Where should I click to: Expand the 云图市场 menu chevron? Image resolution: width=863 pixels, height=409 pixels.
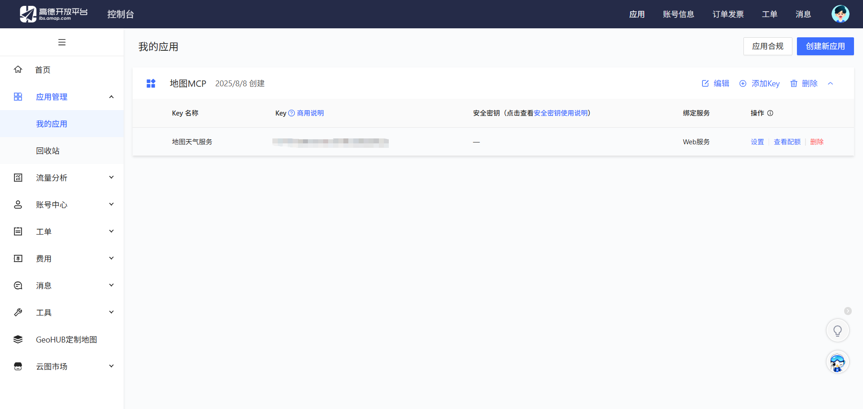point(111,366)
